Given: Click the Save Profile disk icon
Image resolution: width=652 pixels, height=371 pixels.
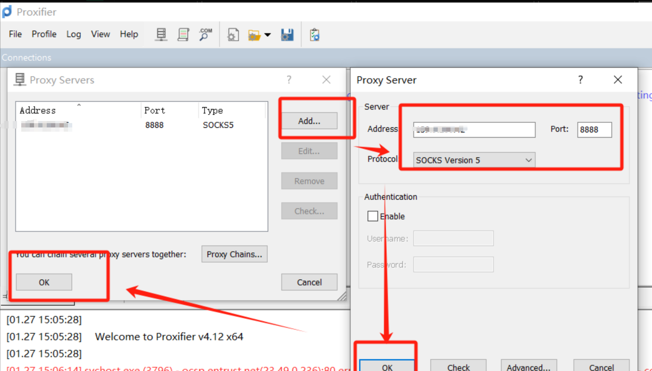Looking at the screenshot, I should (x=287, y=35).
